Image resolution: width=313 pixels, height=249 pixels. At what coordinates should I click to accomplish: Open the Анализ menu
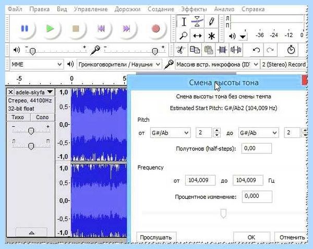pyautogui.click(x=224, y=9)
